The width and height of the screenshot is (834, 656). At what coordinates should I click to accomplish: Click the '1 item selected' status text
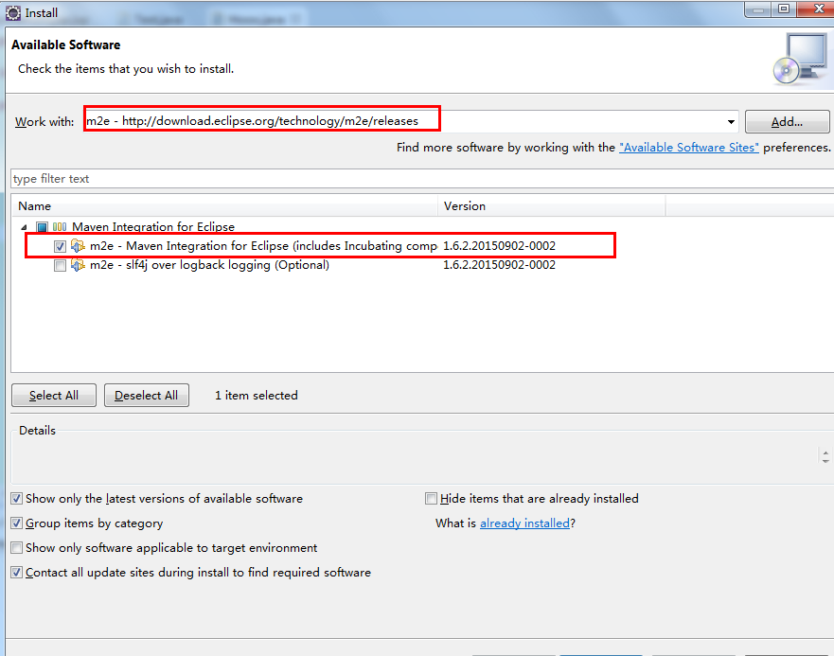[257, 396]
